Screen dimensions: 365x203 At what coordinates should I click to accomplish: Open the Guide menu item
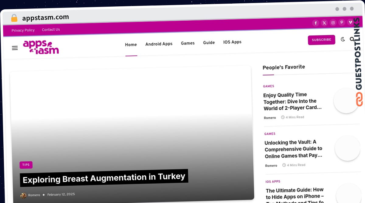[x=209, y=43]
